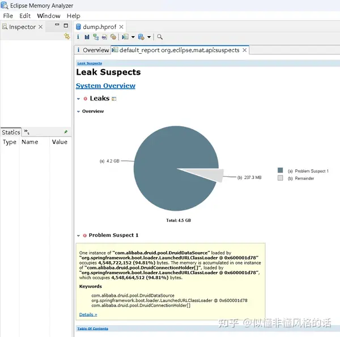Open the Help menu

[x=74, y=16]
